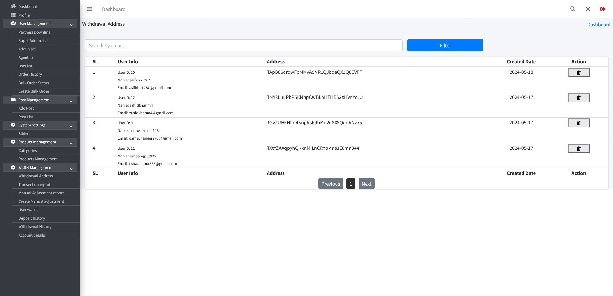Delete address row for asifkhn1287 via trash icon

click(579, 72)
